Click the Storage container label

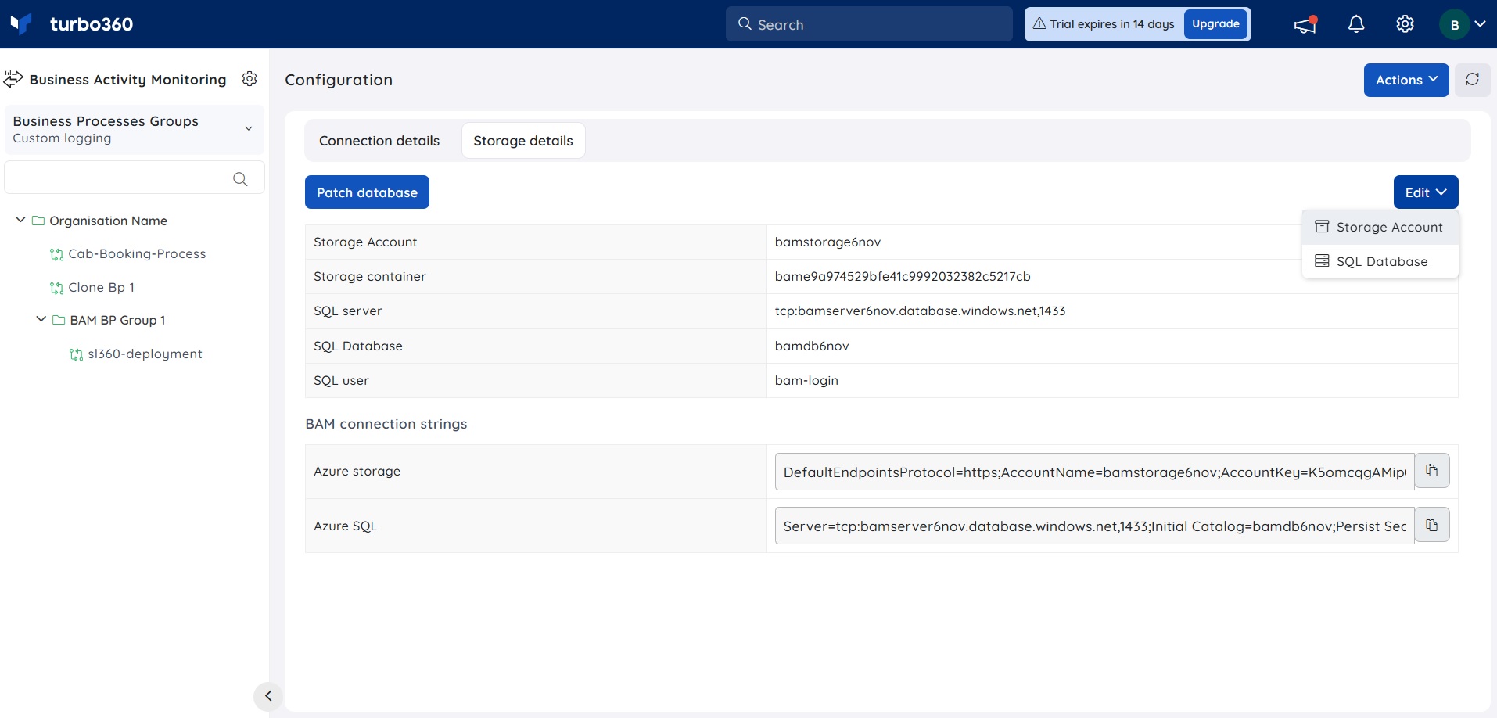click(370, 277)
